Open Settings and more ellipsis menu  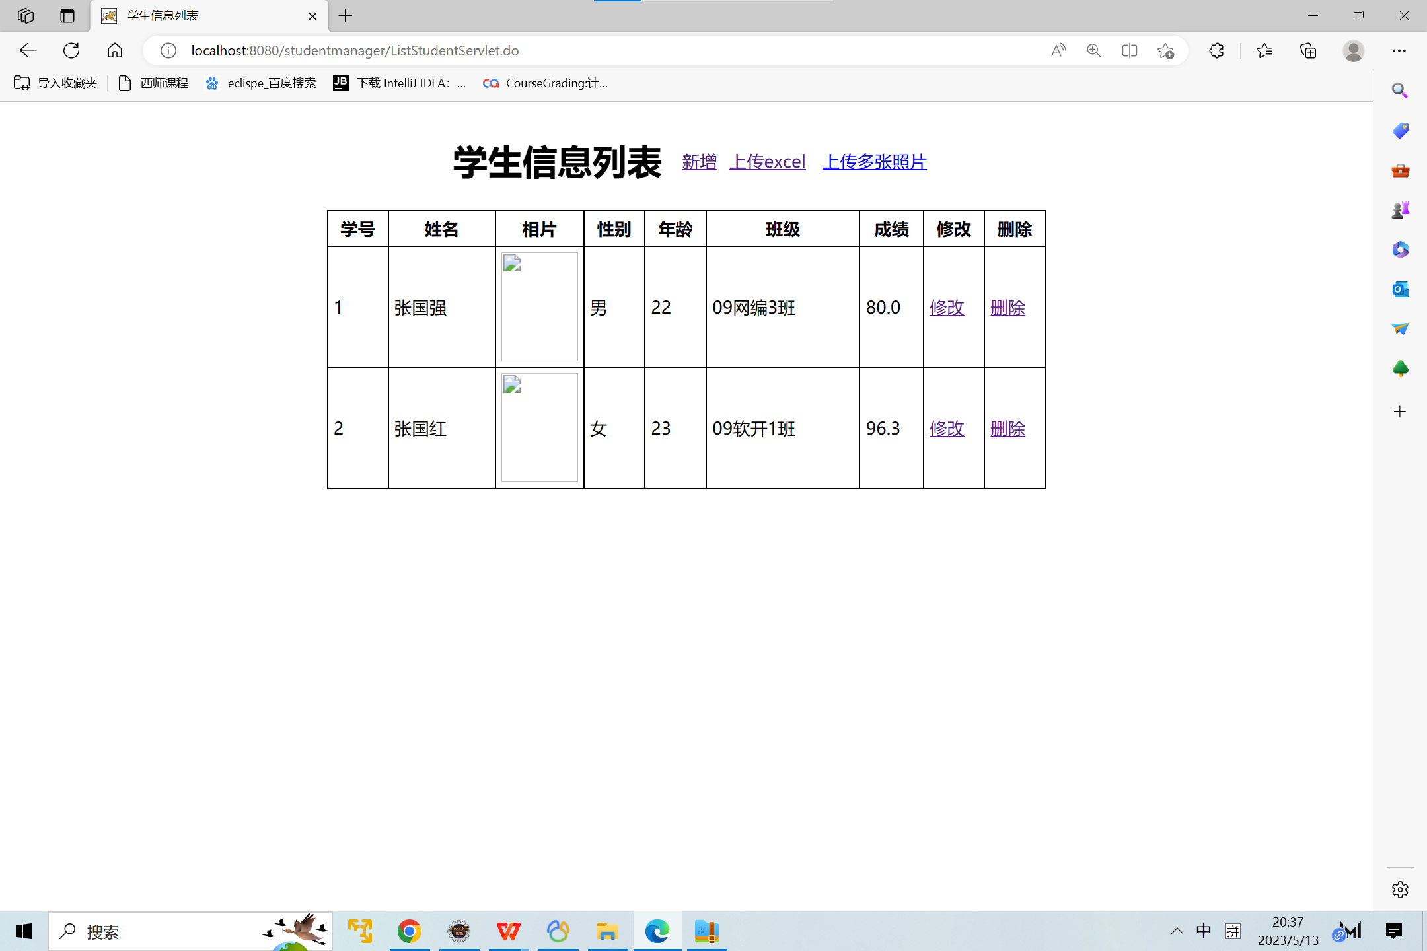click(1399, 50)
